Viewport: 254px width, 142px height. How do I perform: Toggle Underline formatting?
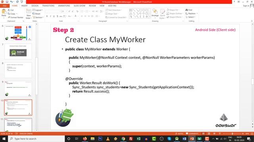click(x=54, y=16)
